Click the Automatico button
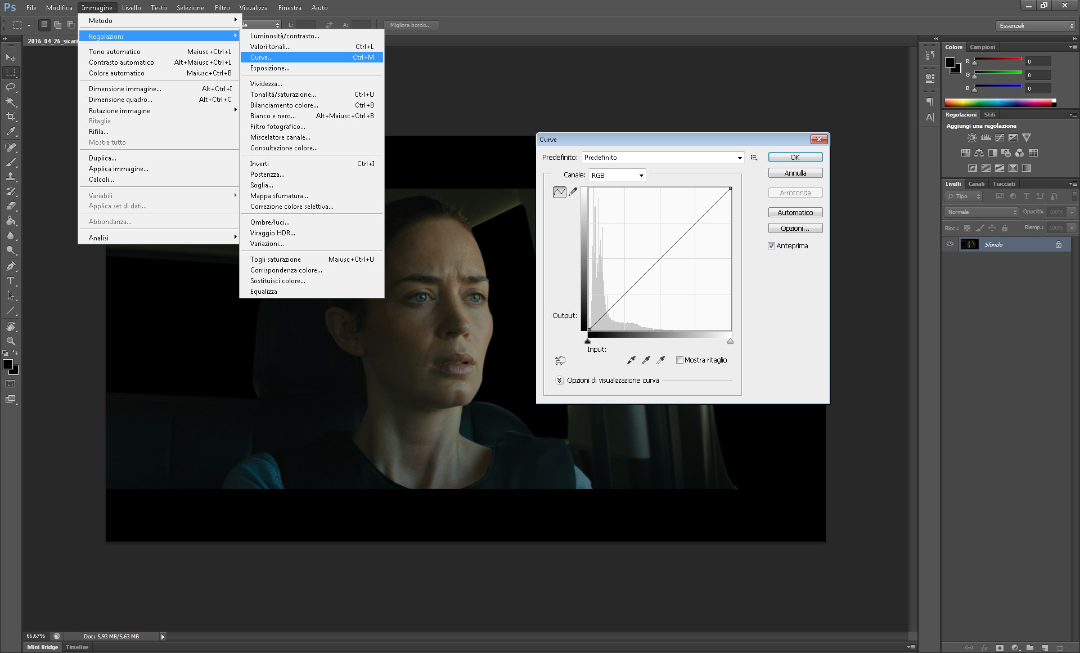1080x653 pixels. 795,213
